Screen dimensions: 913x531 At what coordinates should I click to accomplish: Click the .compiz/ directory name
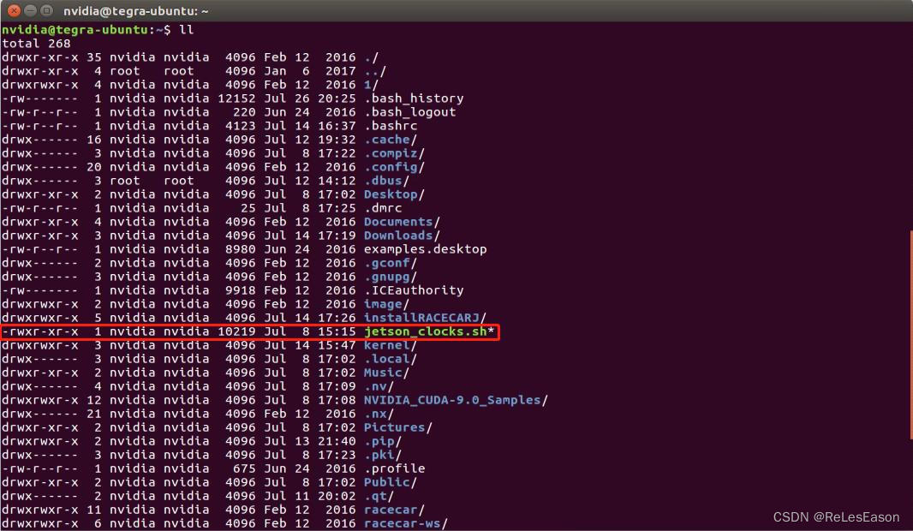pyautogui.click(x=394, y=153)
